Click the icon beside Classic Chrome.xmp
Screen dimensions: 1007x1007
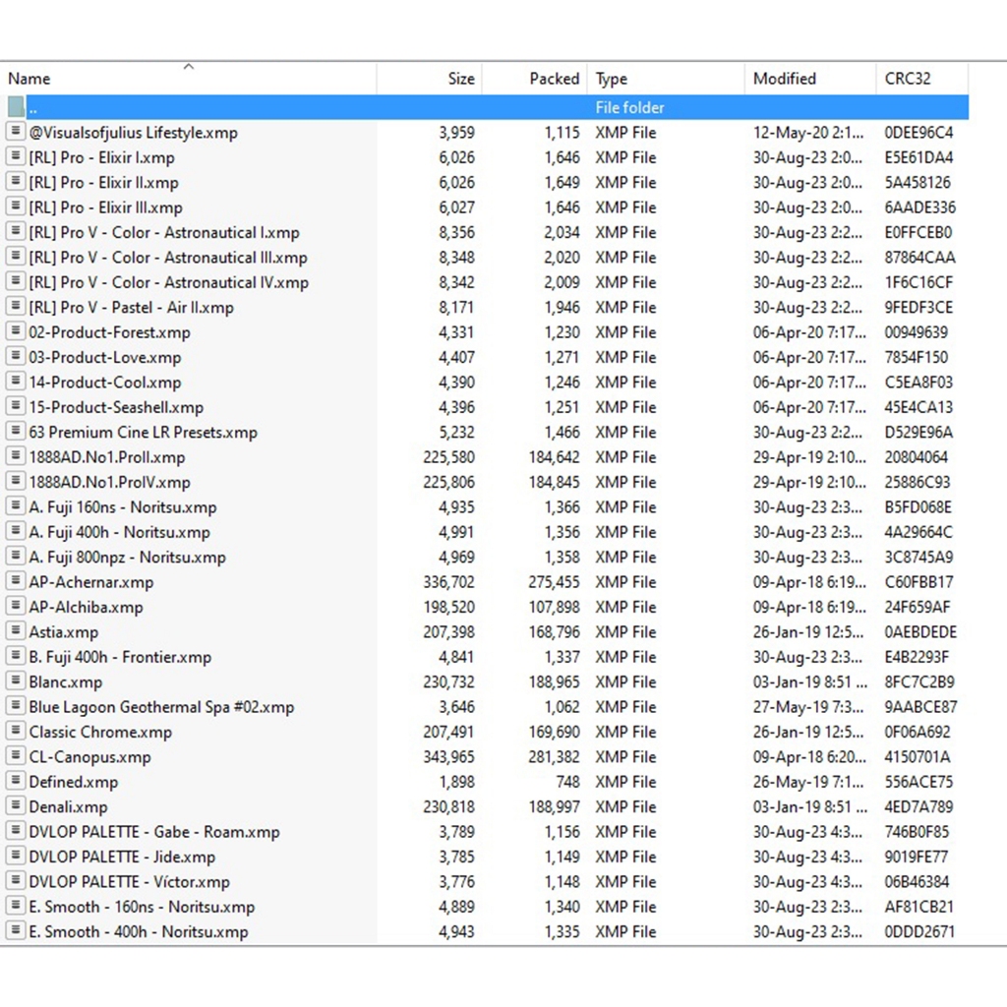[16, 732]
